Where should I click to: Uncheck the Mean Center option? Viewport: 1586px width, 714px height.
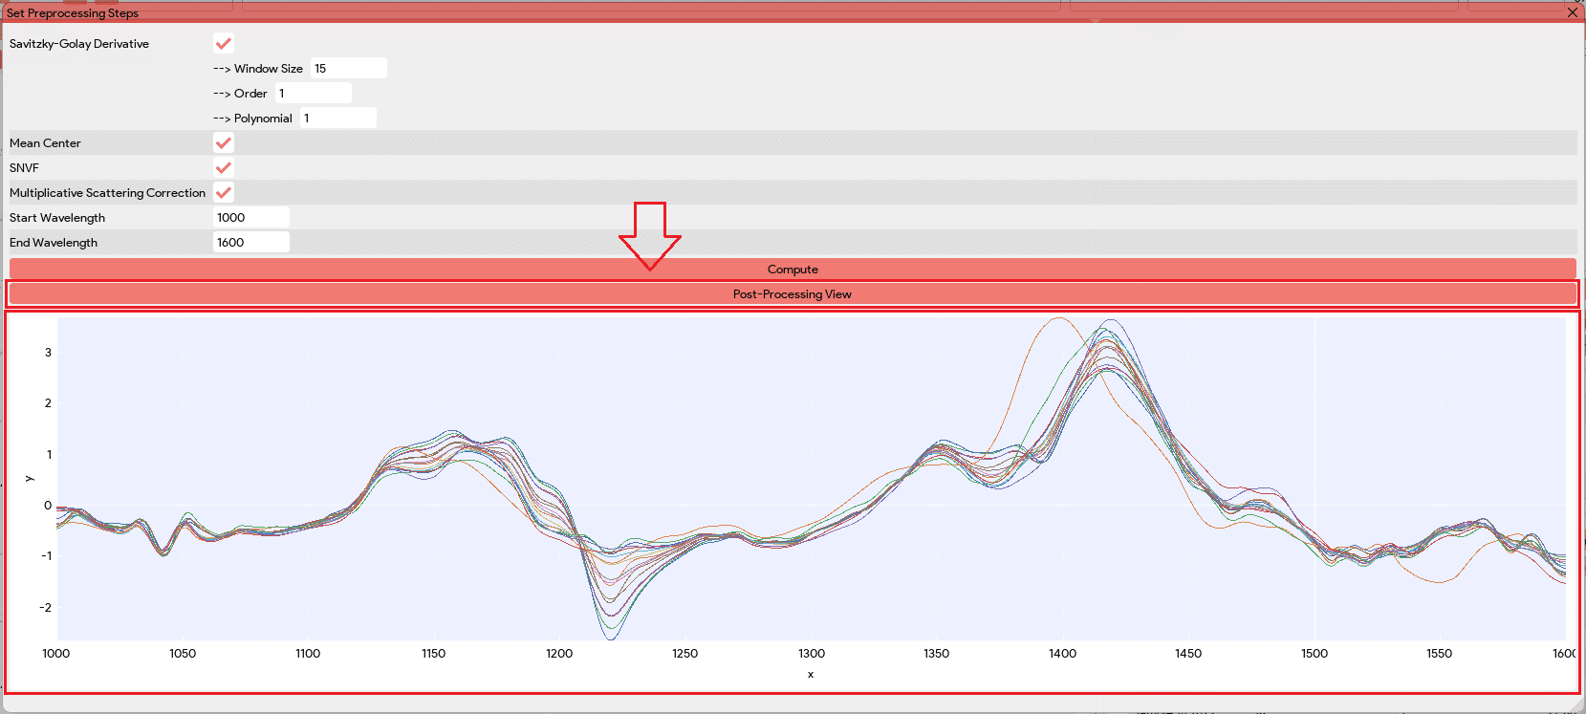point(223,143)
